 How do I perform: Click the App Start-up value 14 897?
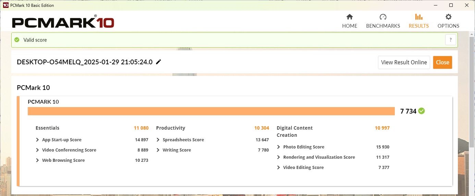point(142,140)
